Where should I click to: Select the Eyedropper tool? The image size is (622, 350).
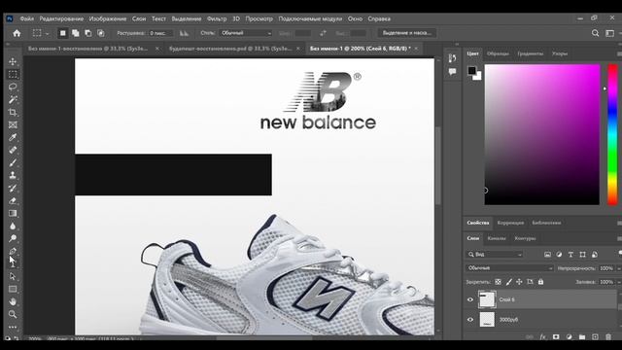tap(13, 137)
